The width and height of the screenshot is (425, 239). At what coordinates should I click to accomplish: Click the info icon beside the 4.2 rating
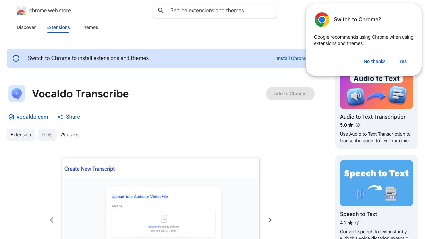(x=358, y=223)
